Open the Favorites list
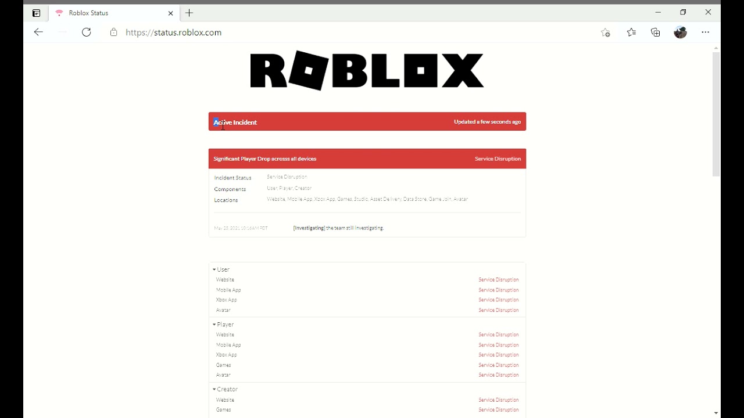 click(631, 33)
